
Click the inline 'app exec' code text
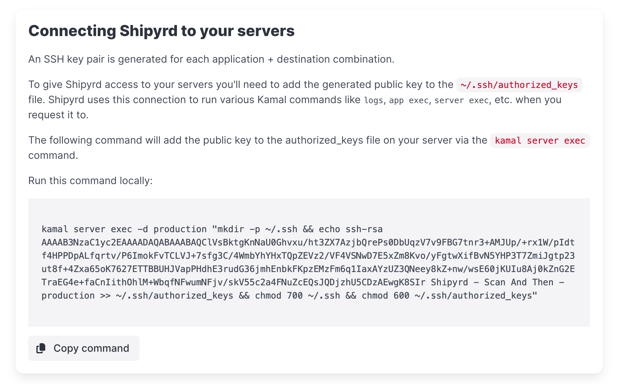409,100
